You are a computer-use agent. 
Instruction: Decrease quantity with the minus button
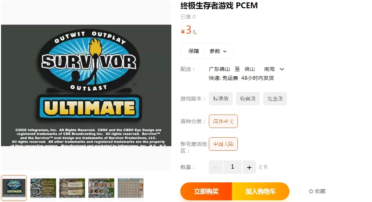coord(216,167)
